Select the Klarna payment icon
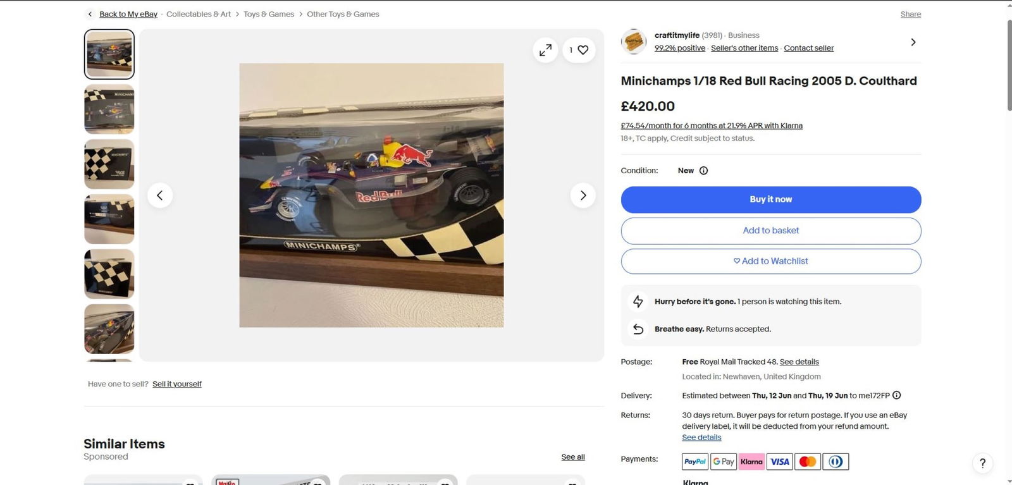Viewport: 1012px width, 485px height. pos(751,462)
